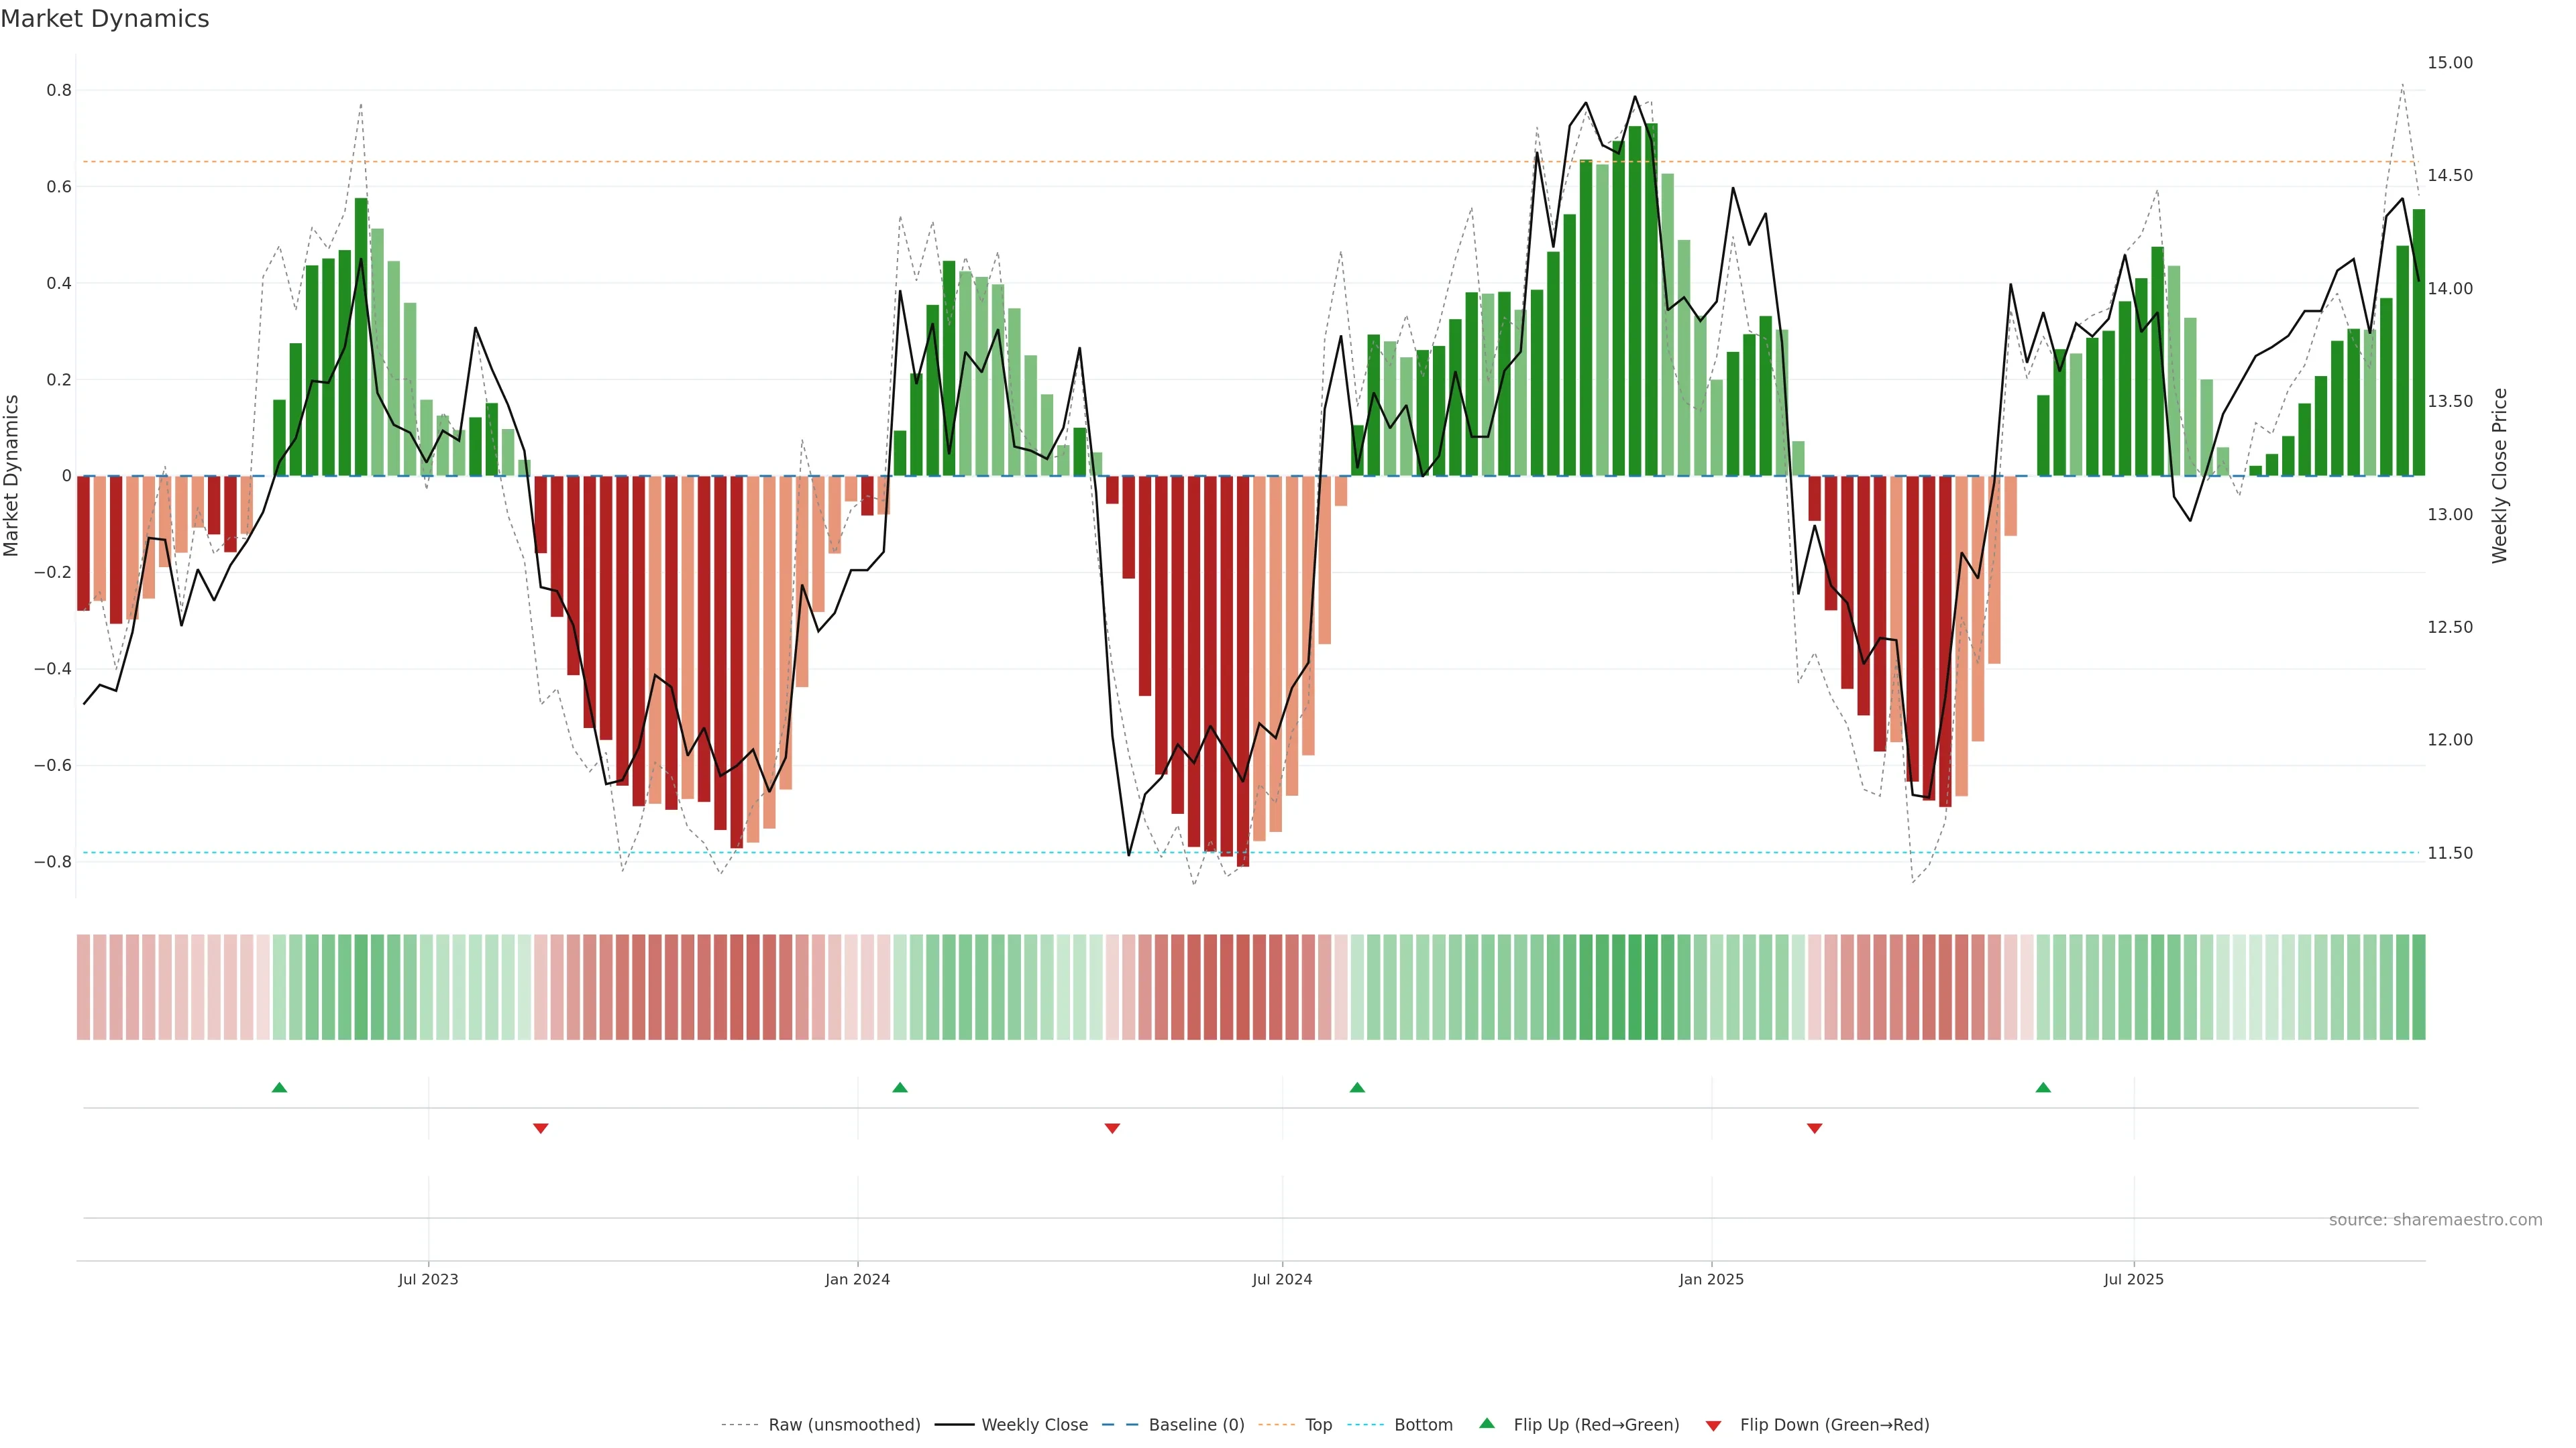Click the first green flip-up triangle marker
2576x1448 pixels.
point(279,1087)
